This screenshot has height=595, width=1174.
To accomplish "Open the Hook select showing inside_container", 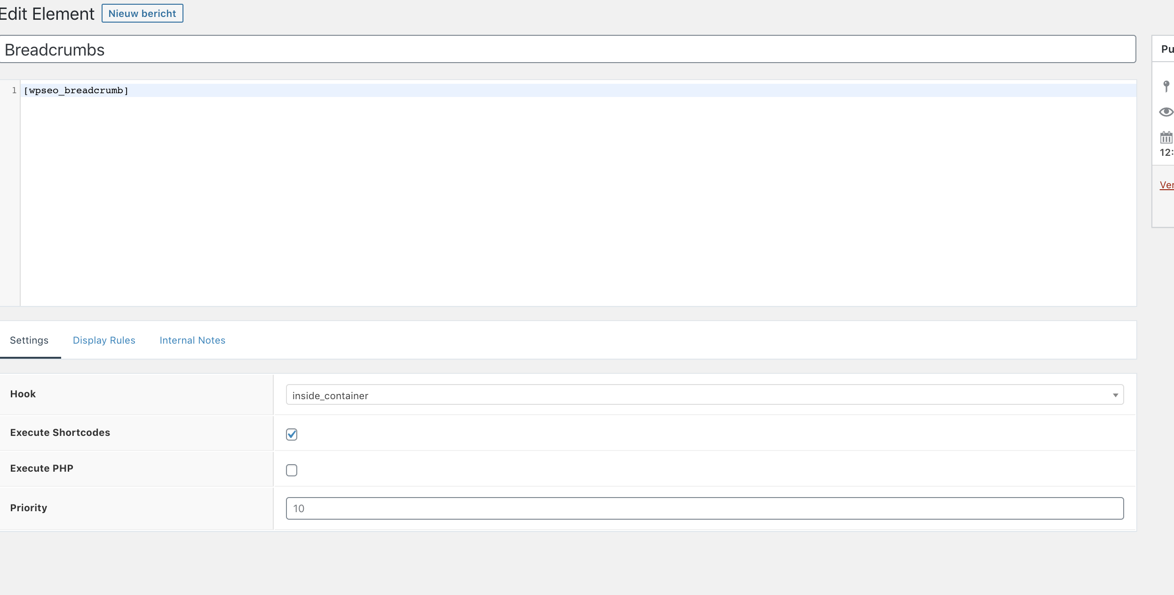I will 704,395.
